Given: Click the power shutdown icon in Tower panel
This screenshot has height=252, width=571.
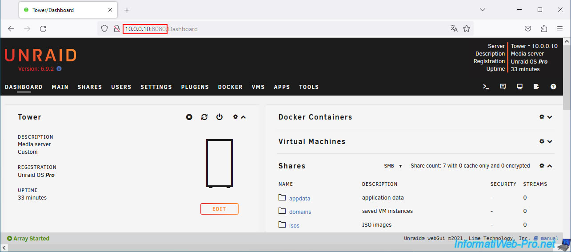Looking at the screenshot, I should tap(220, 117).
